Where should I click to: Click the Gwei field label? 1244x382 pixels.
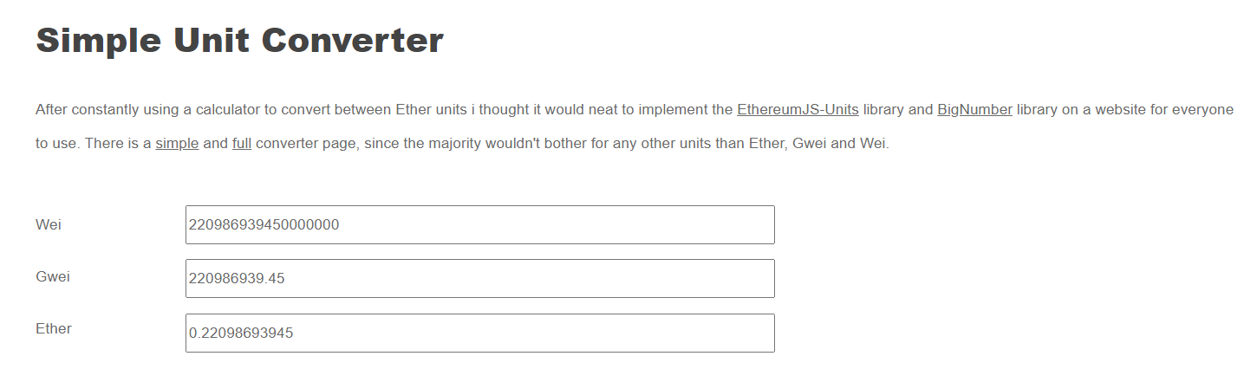coord(53,276)
